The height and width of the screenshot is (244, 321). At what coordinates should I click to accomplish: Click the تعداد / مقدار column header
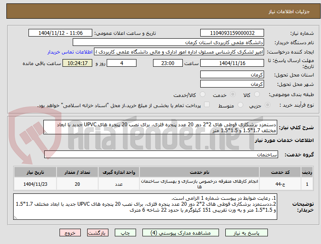[77, 172]
